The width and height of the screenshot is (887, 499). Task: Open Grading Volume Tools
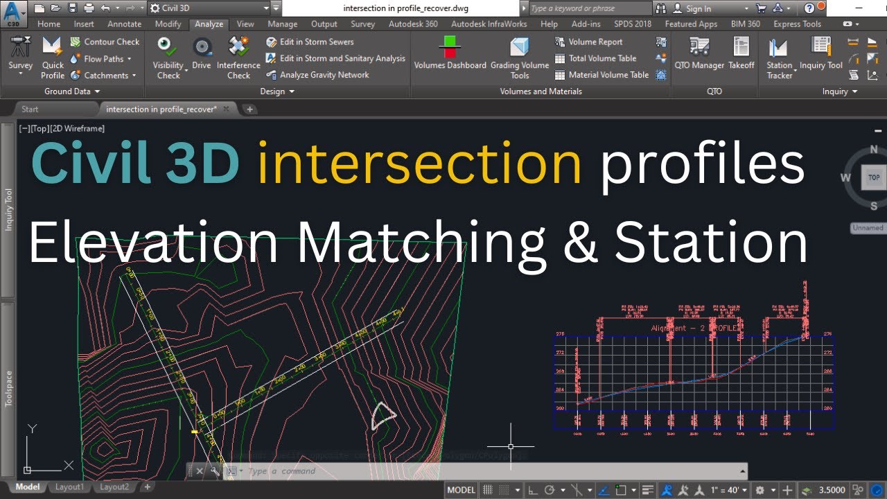pyautogui.click(x=520, y=58)
